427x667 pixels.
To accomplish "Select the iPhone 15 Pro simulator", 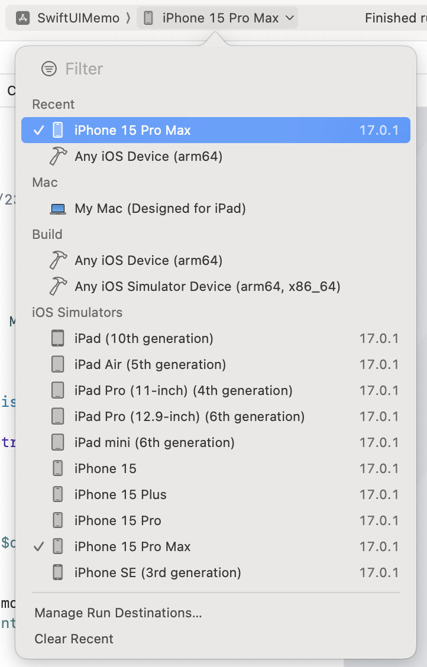I will pos(216,521).
